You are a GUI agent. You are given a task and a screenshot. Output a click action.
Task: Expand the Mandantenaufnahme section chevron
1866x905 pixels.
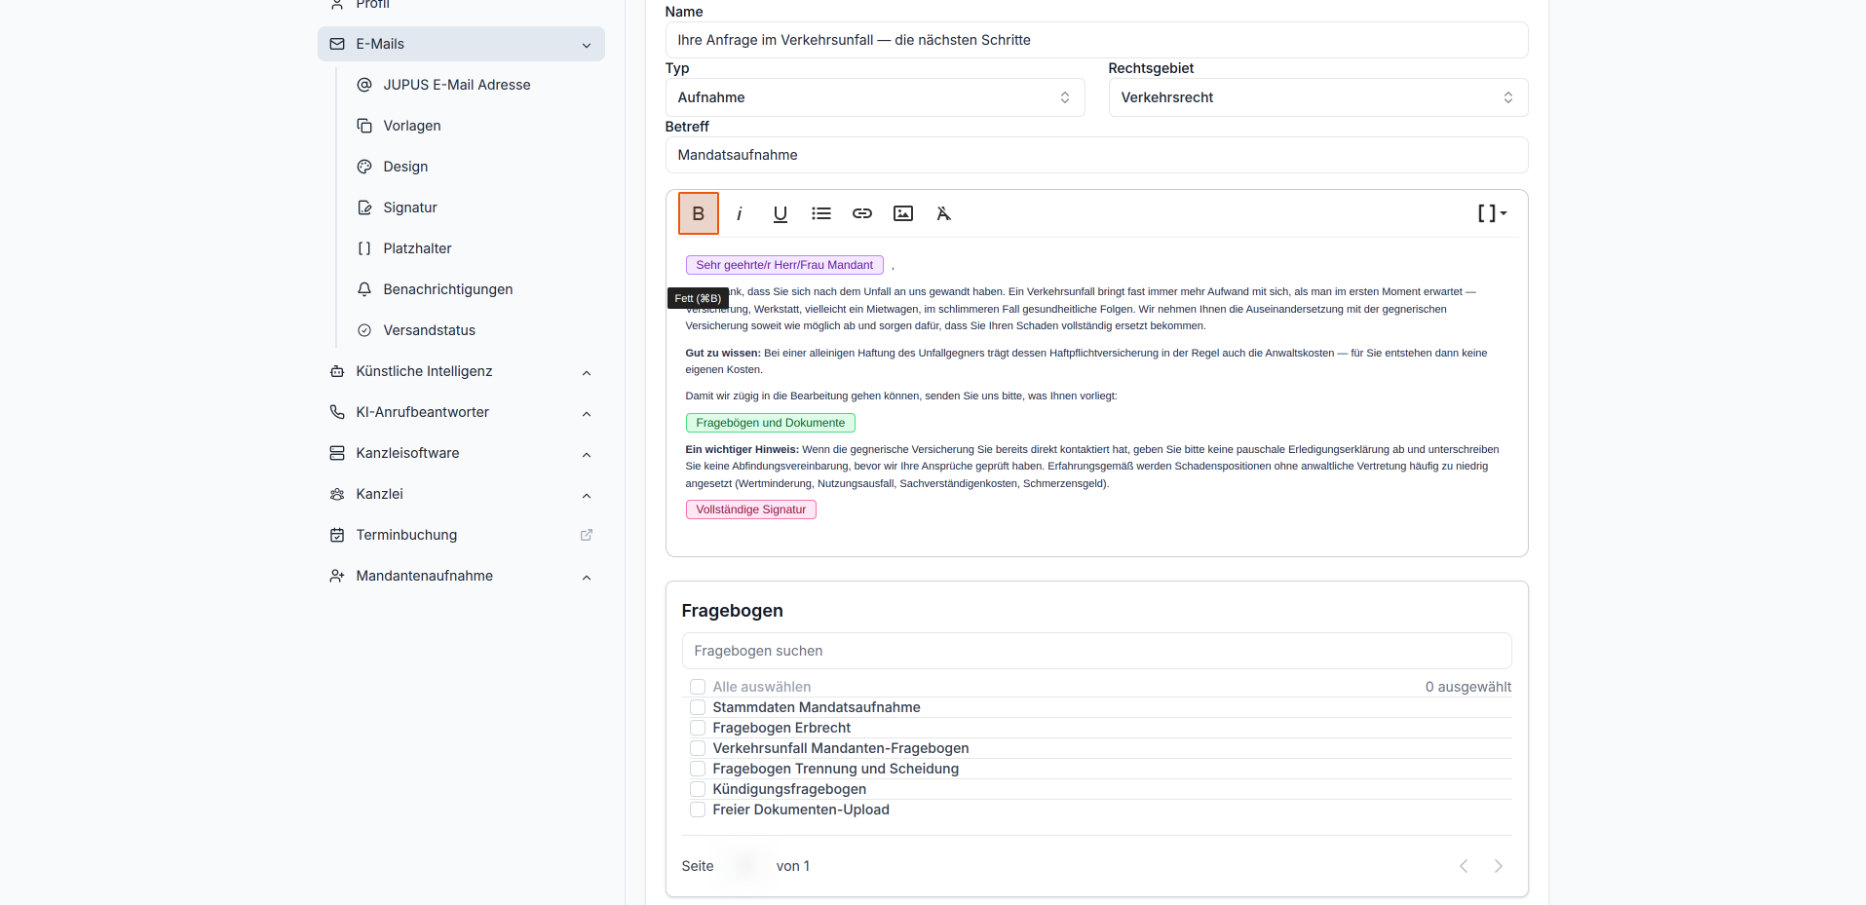point(587,577)
